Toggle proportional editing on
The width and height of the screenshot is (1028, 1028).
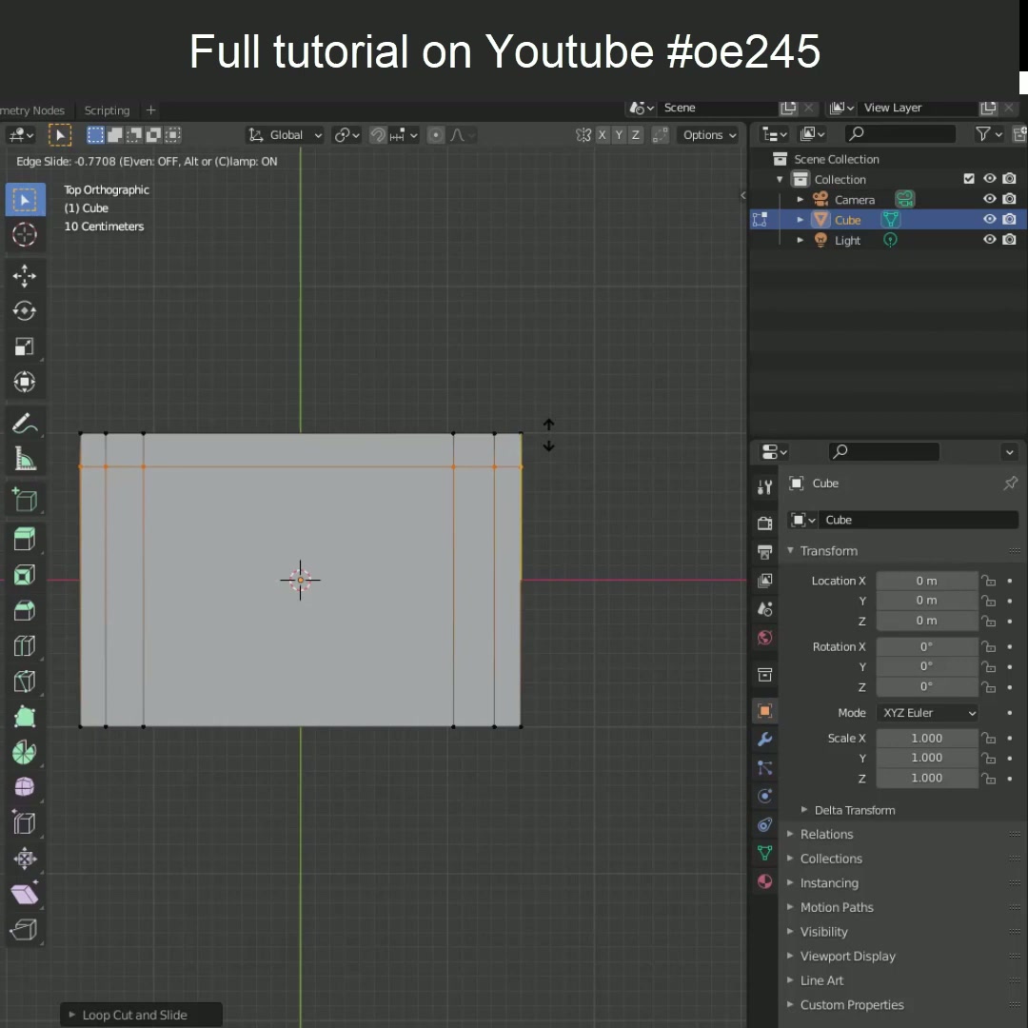(435, 134)
